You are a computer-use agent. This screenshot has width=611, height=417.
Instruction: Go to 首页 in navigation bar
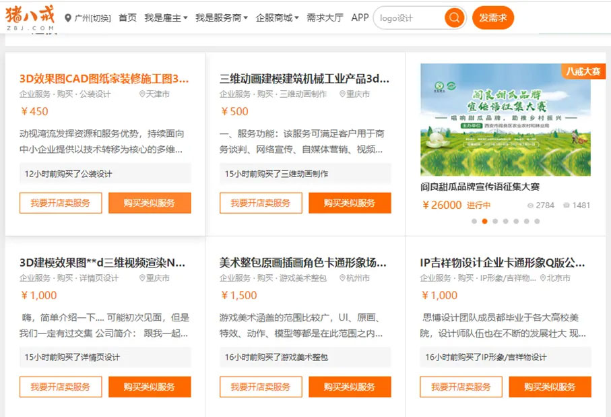point(127,18)
